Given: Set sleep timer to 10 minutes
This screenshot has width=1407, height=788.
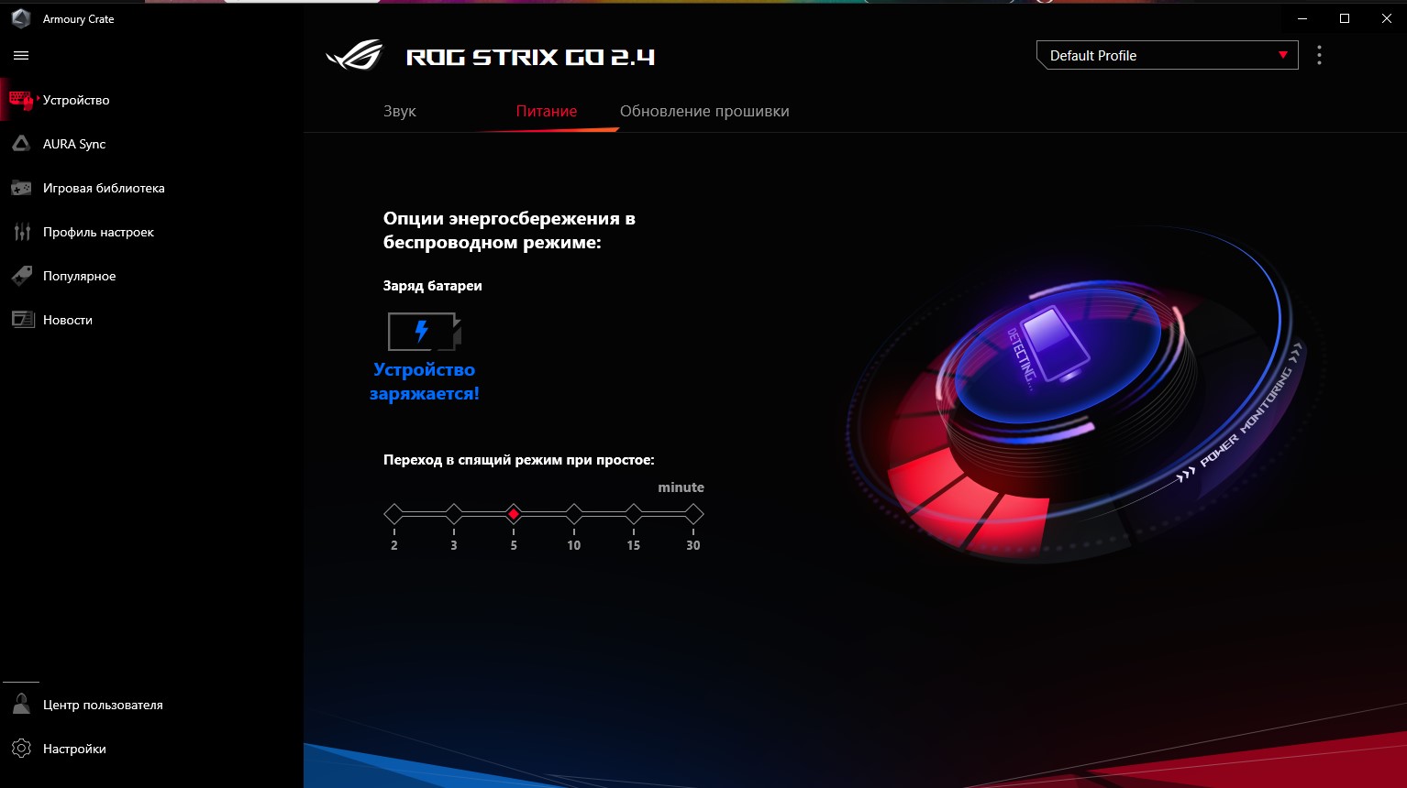Looking at the screenshot, I should 573,513.
